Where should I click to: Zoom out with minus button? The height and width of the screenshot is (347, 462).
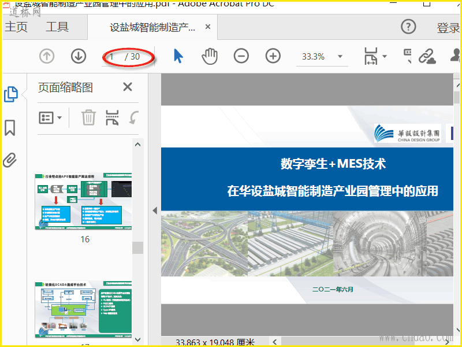241,56
